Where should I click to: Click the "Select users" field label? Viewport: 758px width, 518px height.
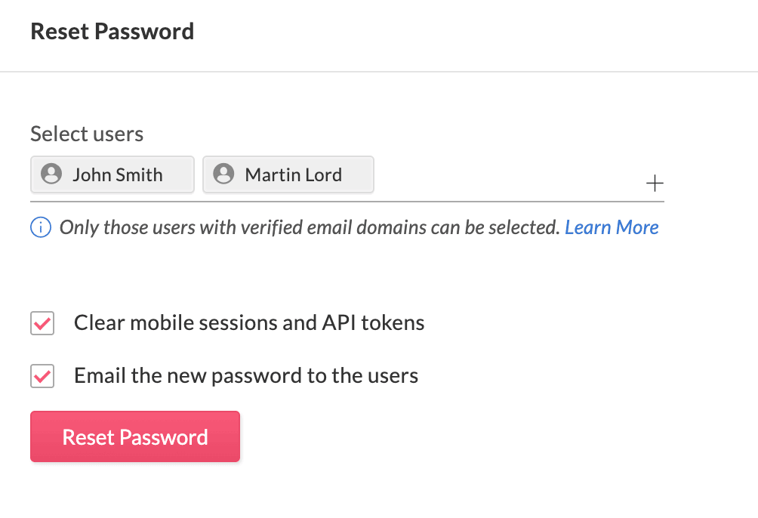click(87, 134)
